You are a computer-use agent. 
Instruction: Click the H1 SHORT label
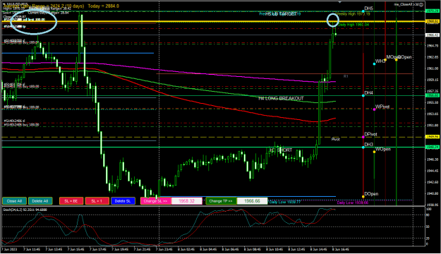281,150
